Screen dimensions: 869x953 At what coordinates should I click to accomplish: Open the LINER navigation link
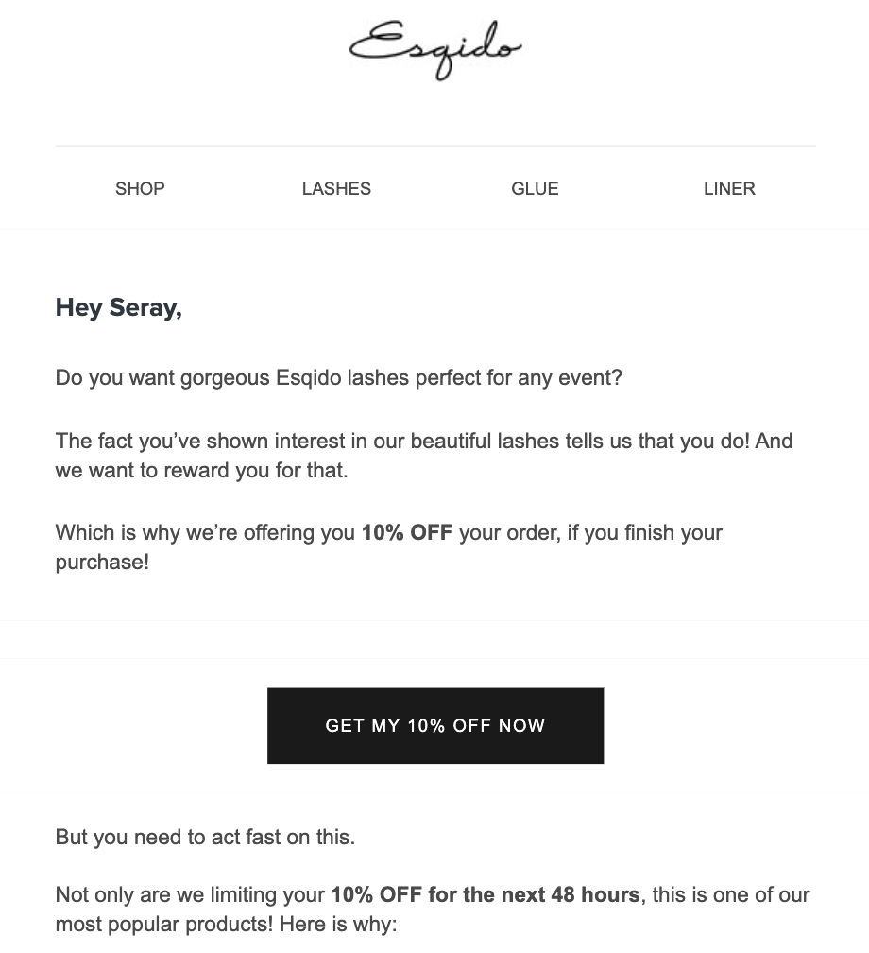729,189
